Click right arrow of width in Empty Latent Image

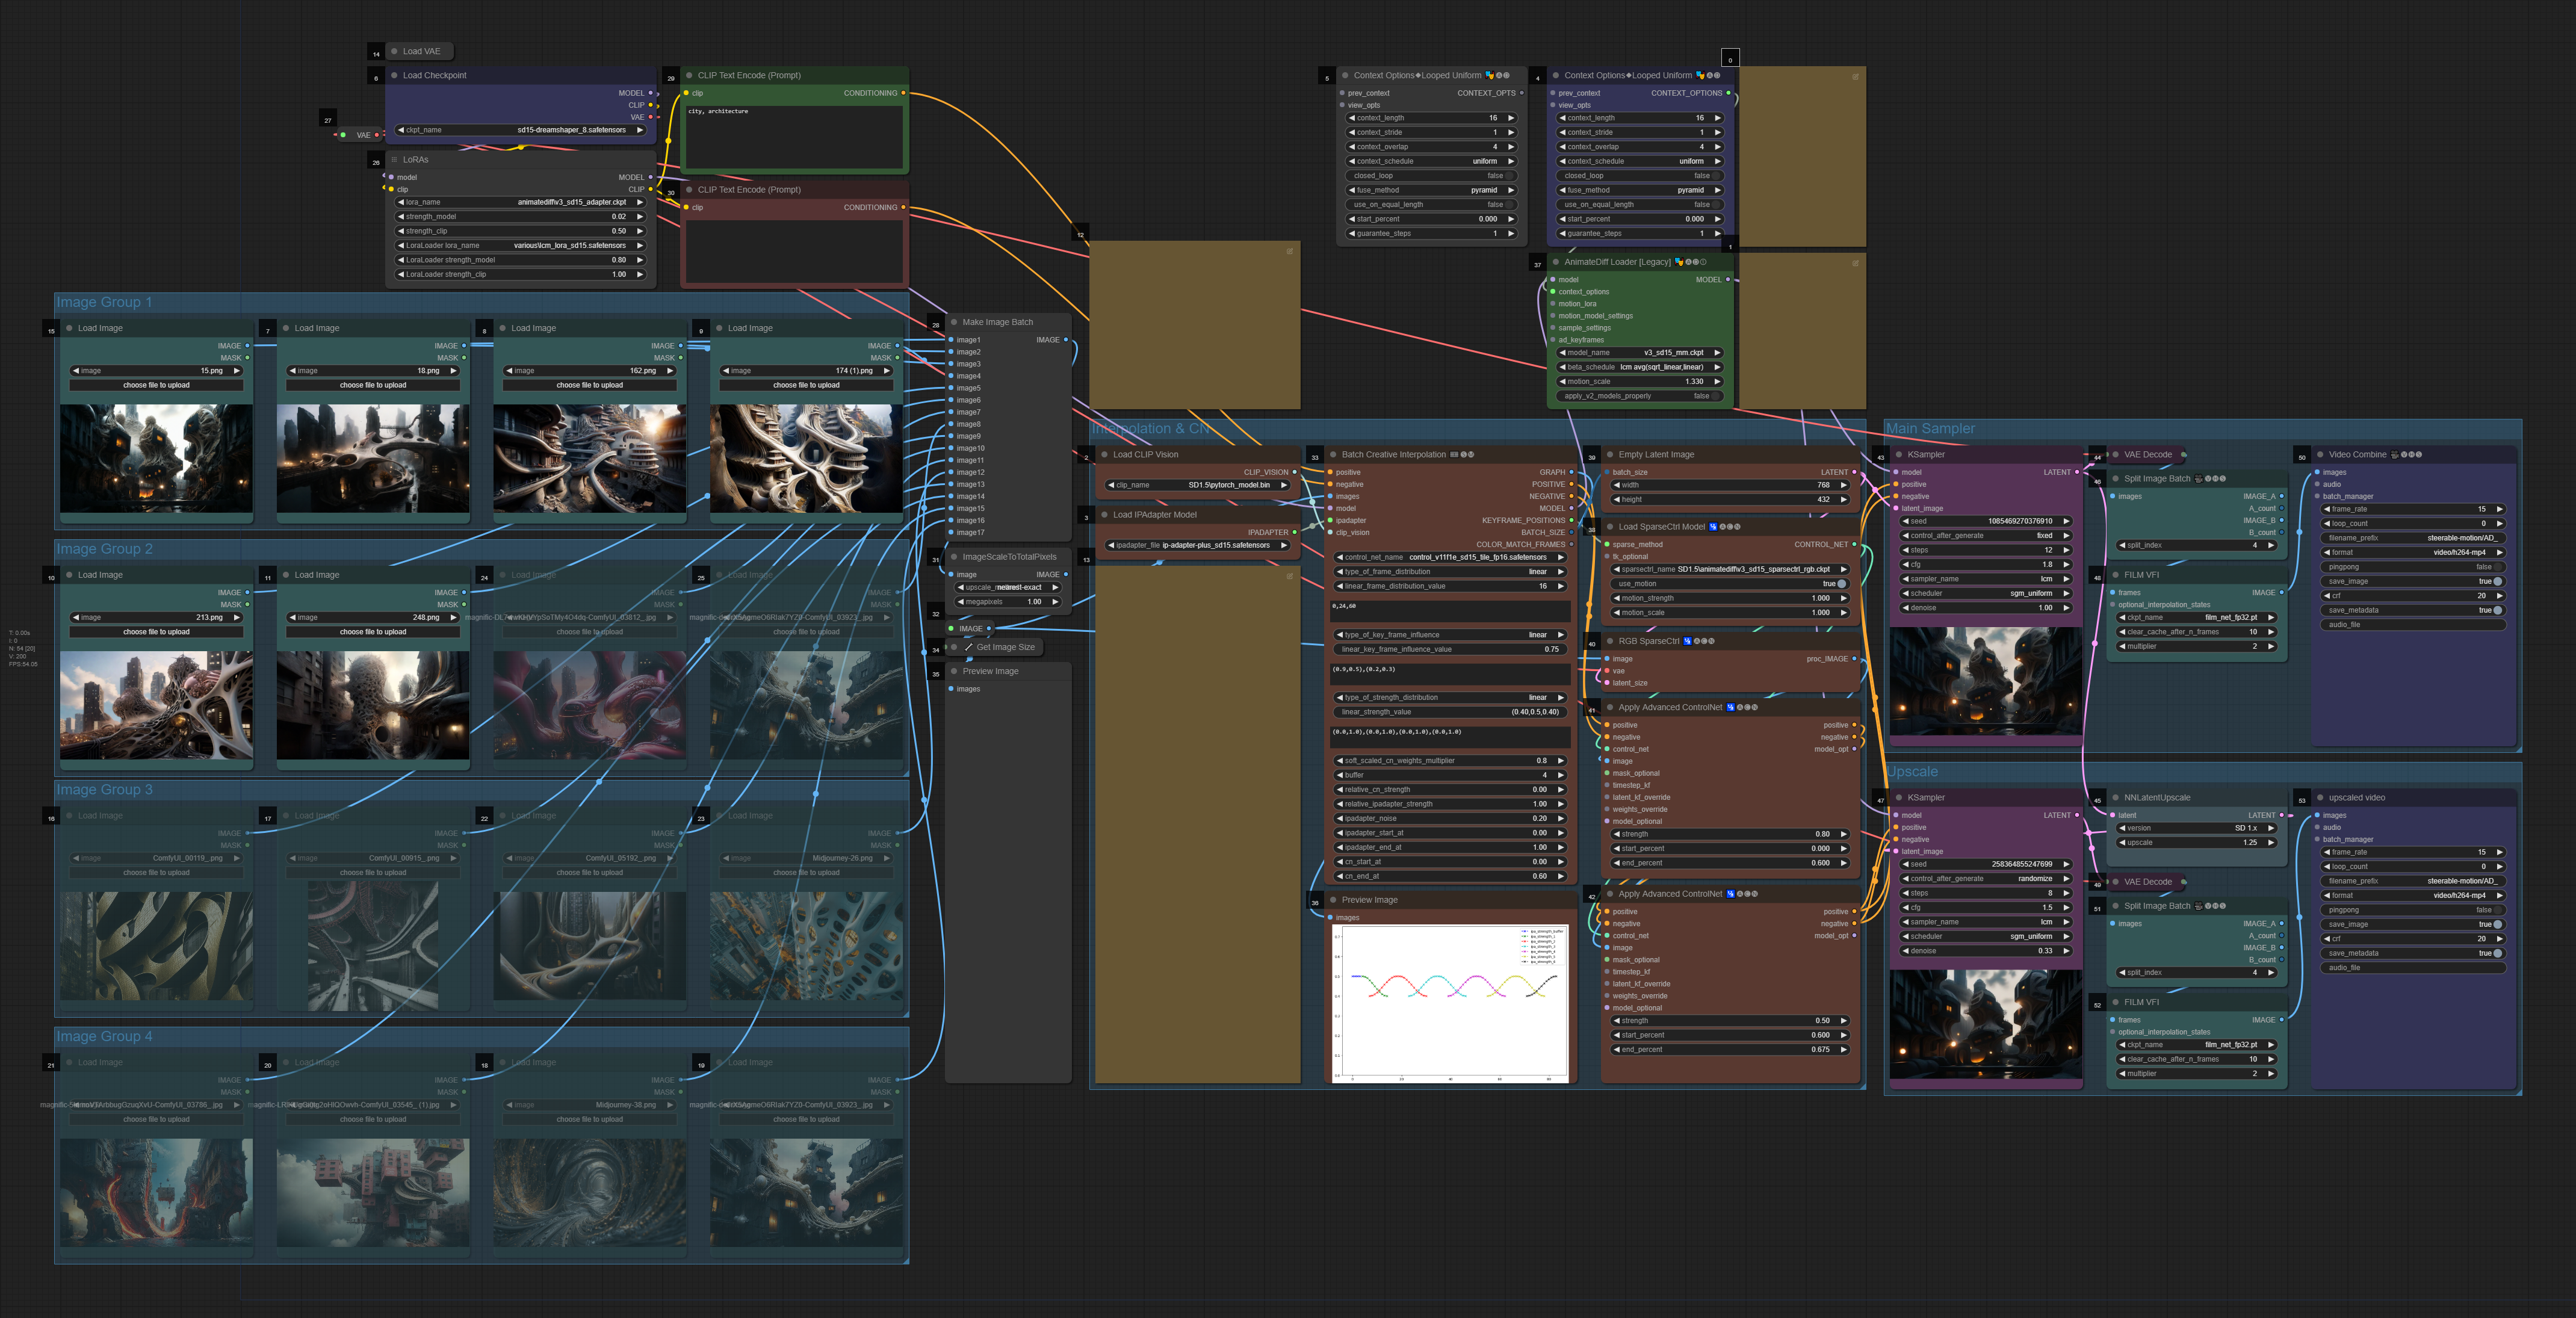(1843, 485)
